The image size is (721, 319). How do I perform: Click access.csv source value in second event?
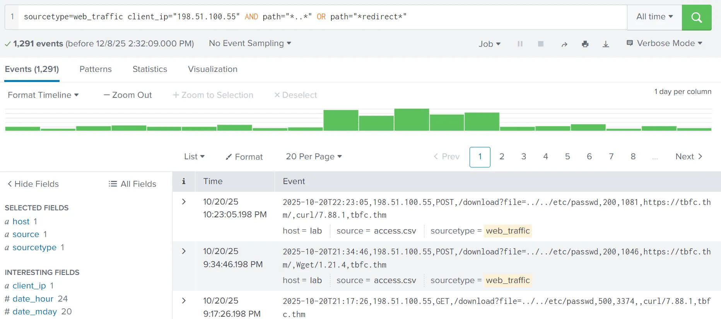(x=395, y=280)
